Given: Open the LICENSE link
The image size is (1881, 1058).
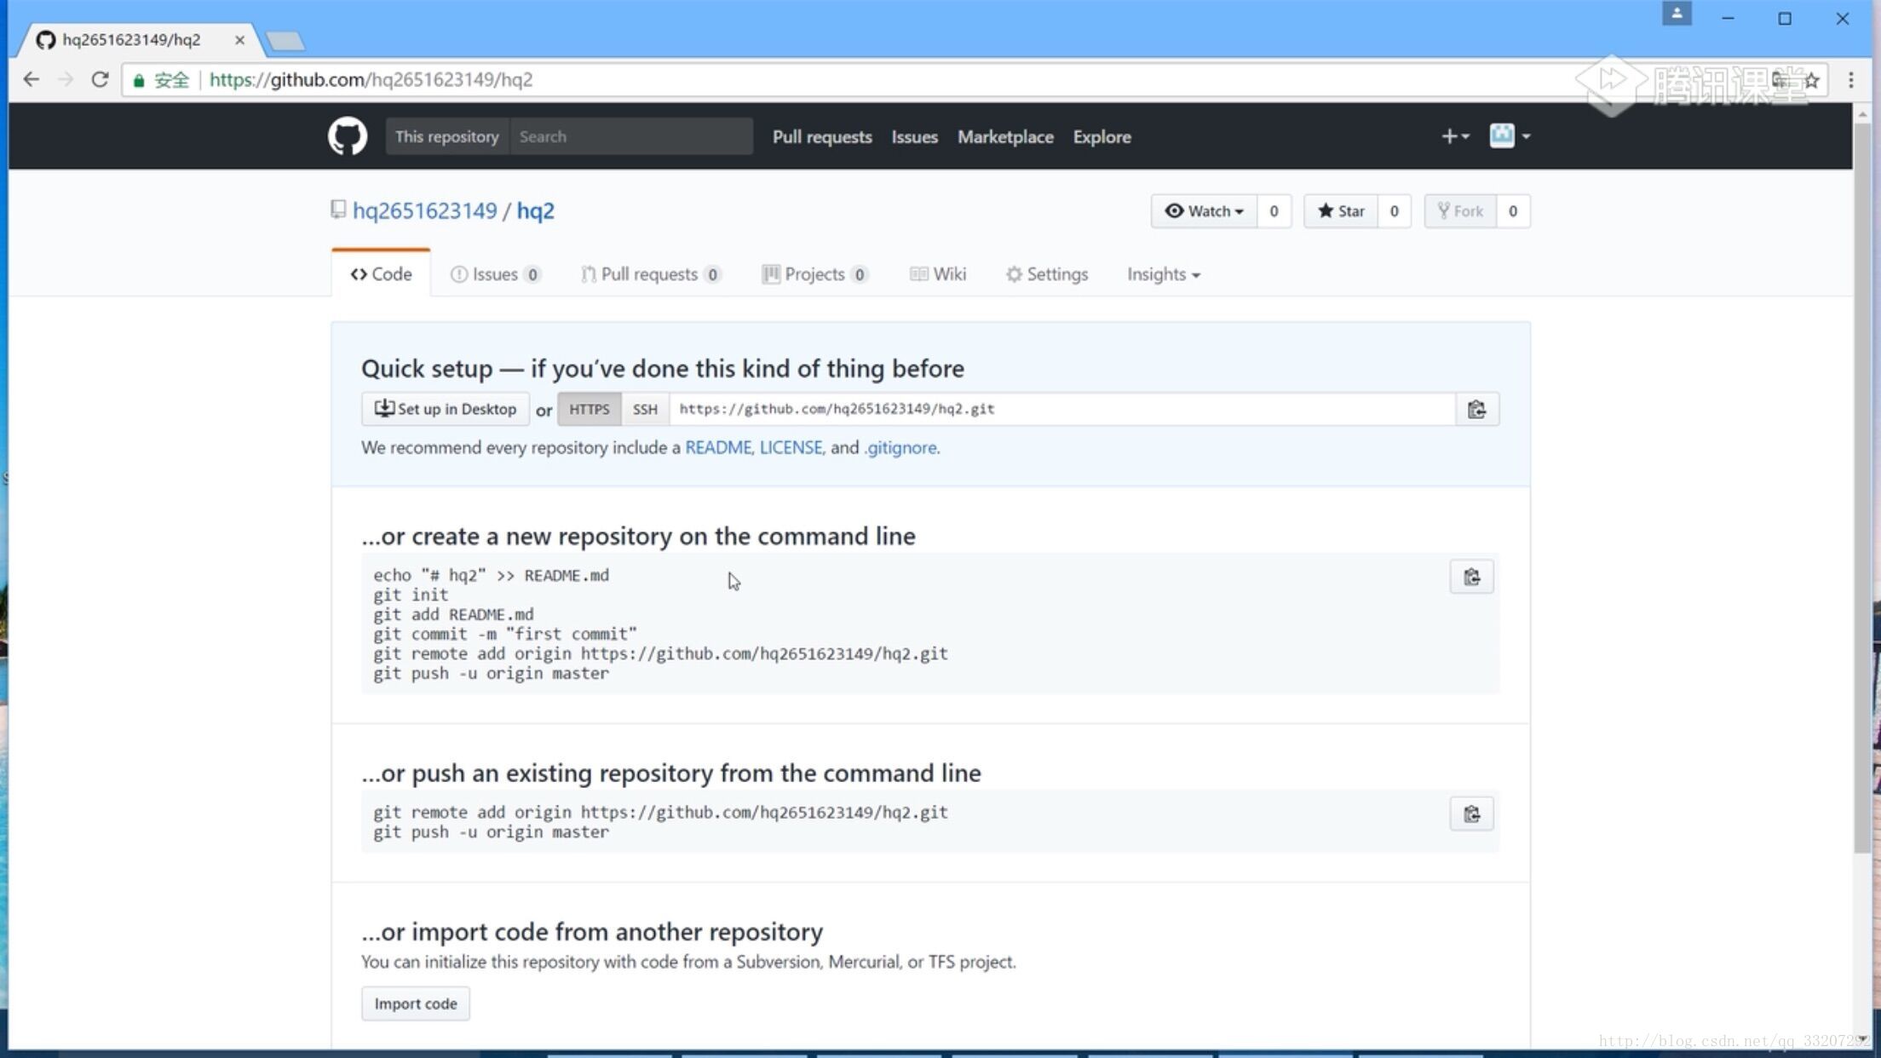Looking at the screenshot, I should click(791, 448).
